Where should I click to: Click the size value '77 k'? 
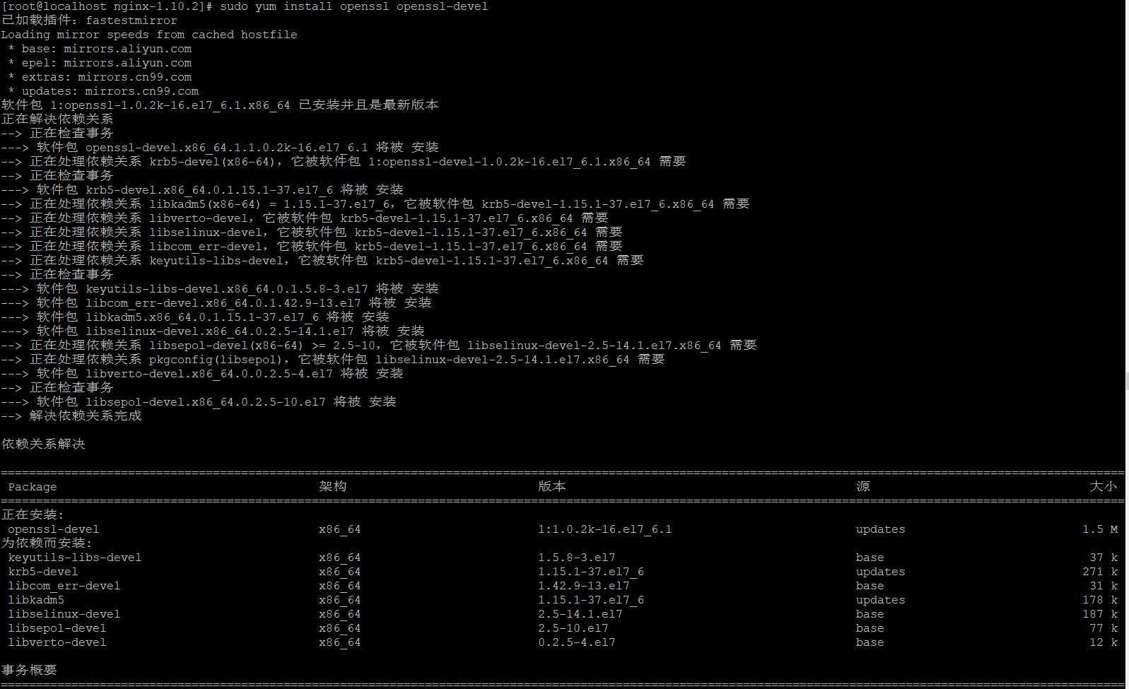coord(1104,628)
